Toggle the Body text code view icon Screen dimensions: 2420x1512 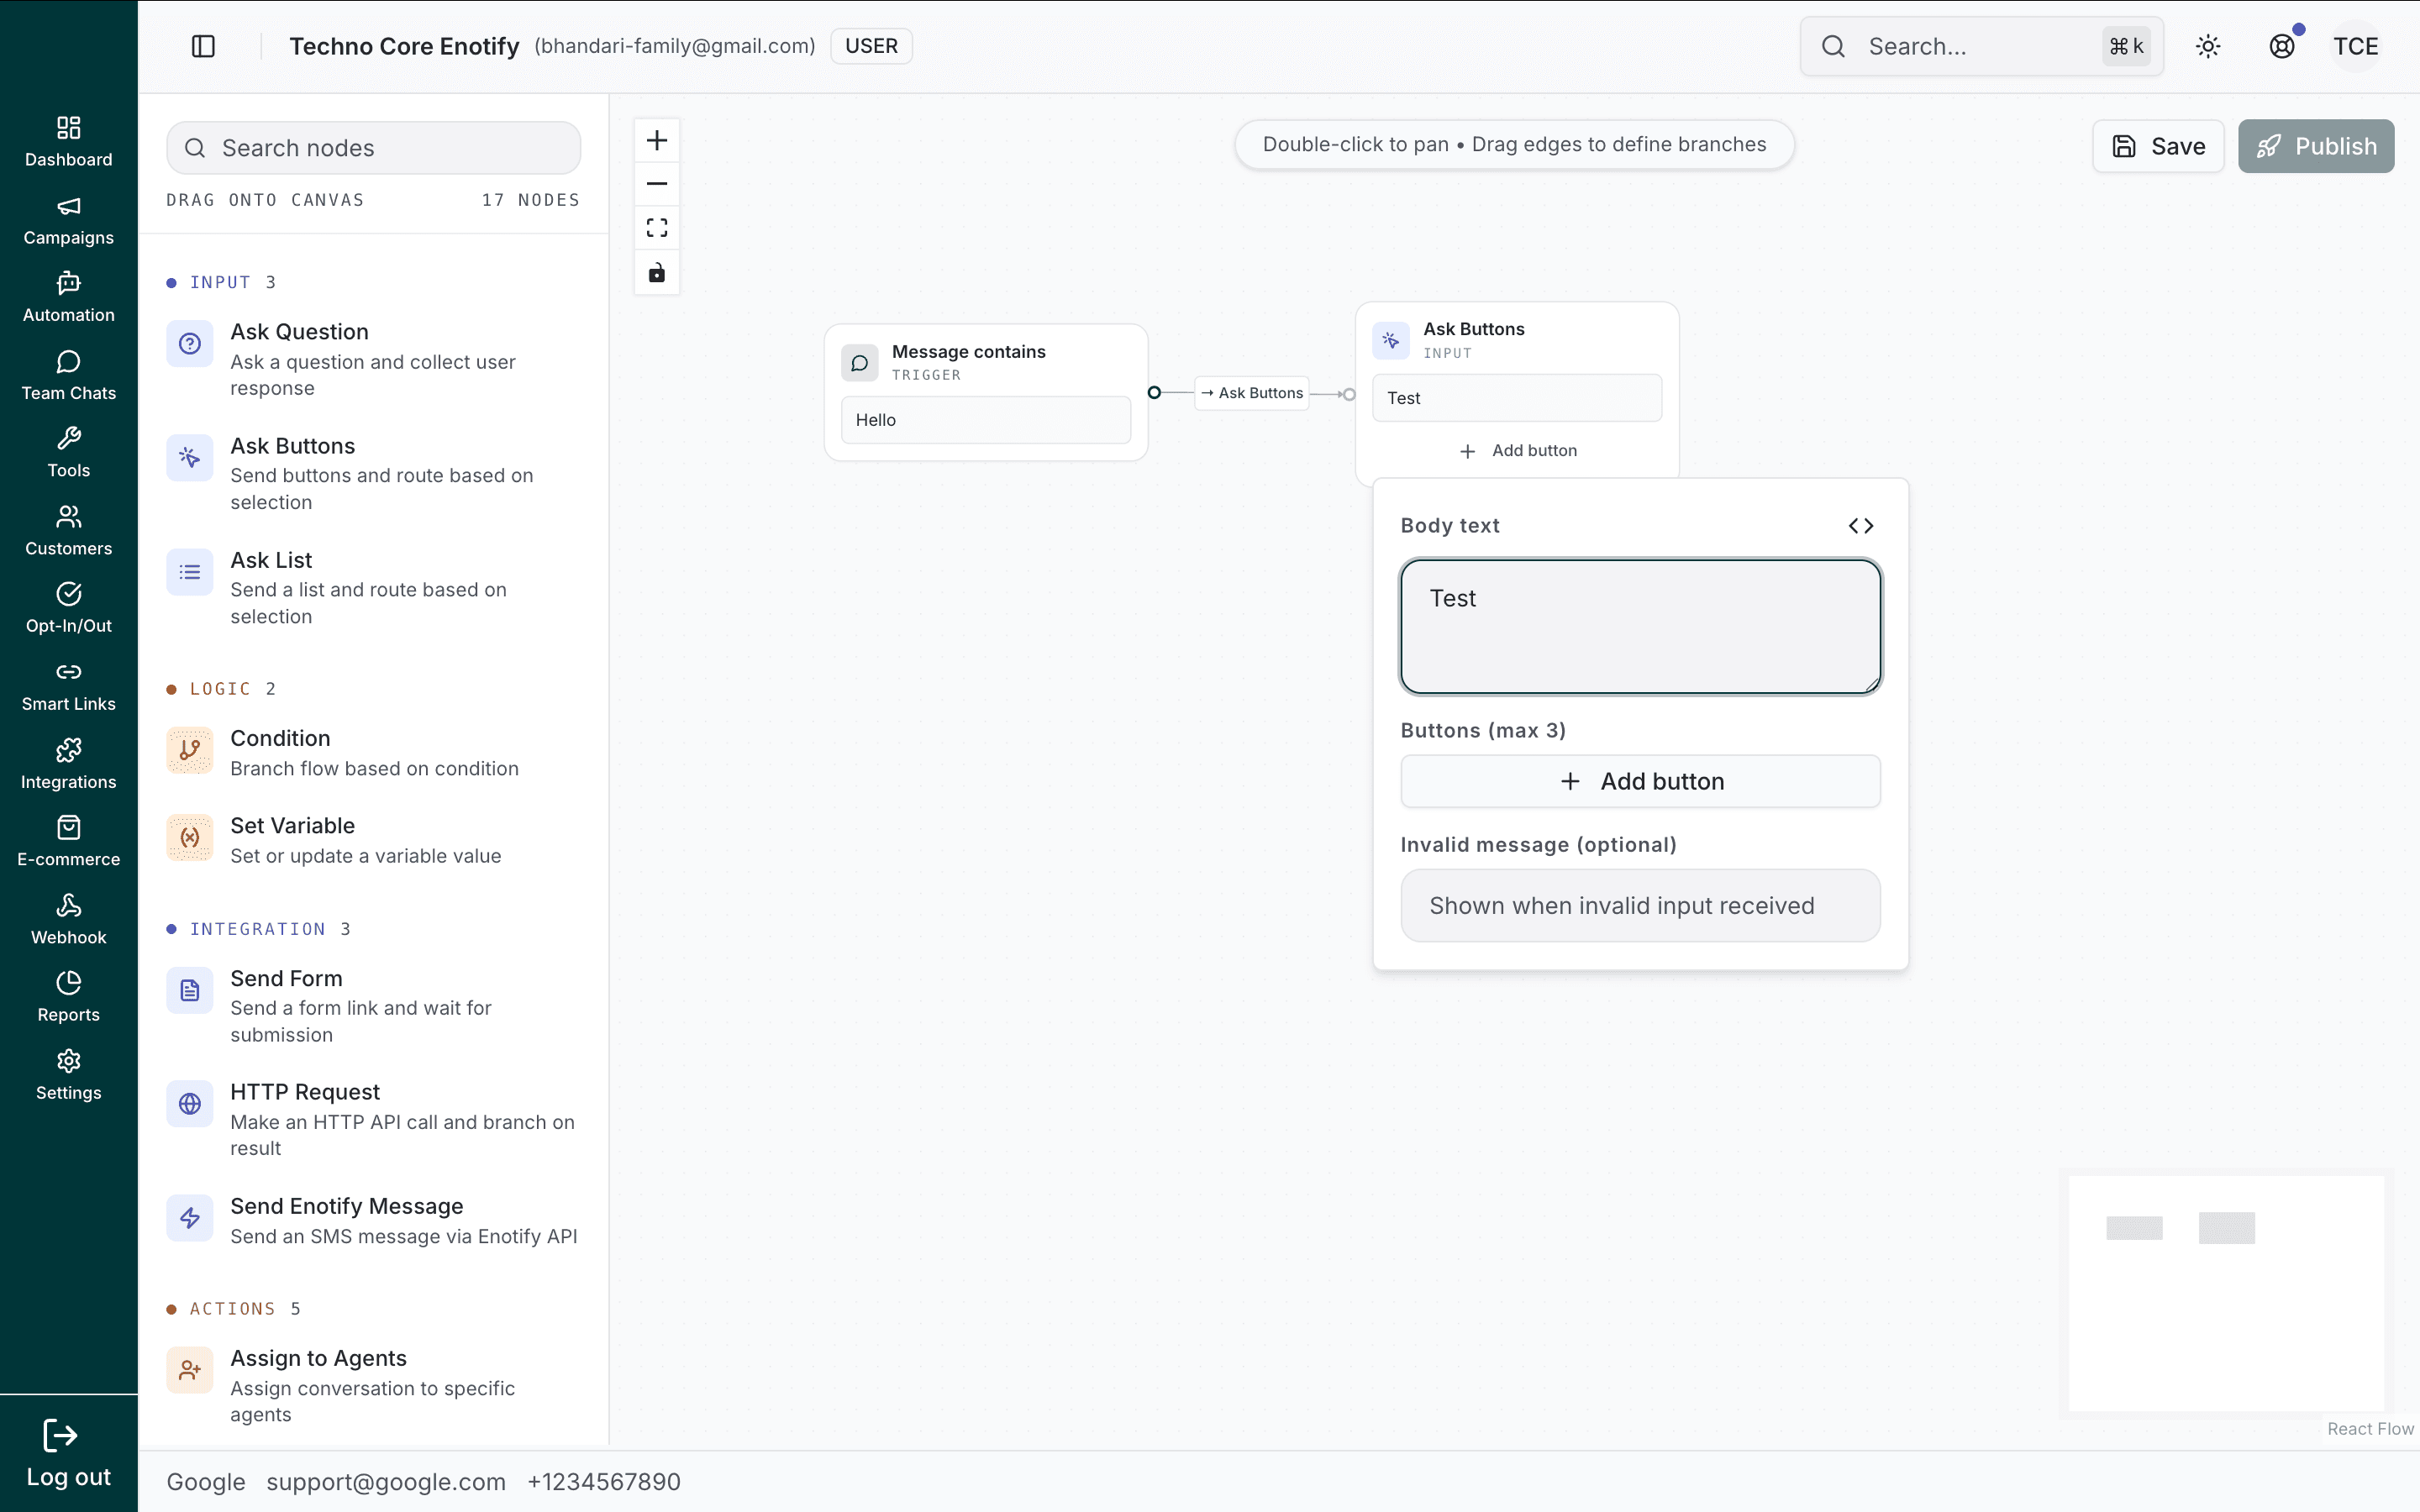point(1861,526)
